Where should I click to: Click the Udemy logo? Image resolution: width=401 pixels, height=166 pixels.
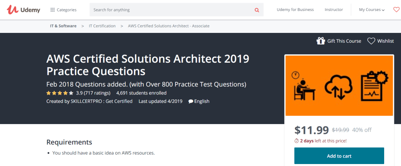[x=24, y=10]
